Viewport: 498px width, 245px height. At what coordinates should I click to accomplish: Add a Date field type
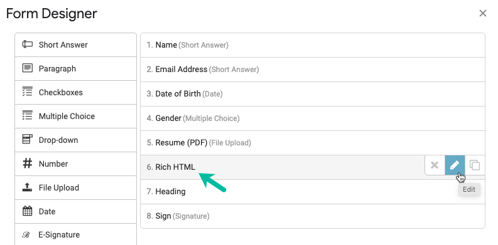(x=75, y=211)
